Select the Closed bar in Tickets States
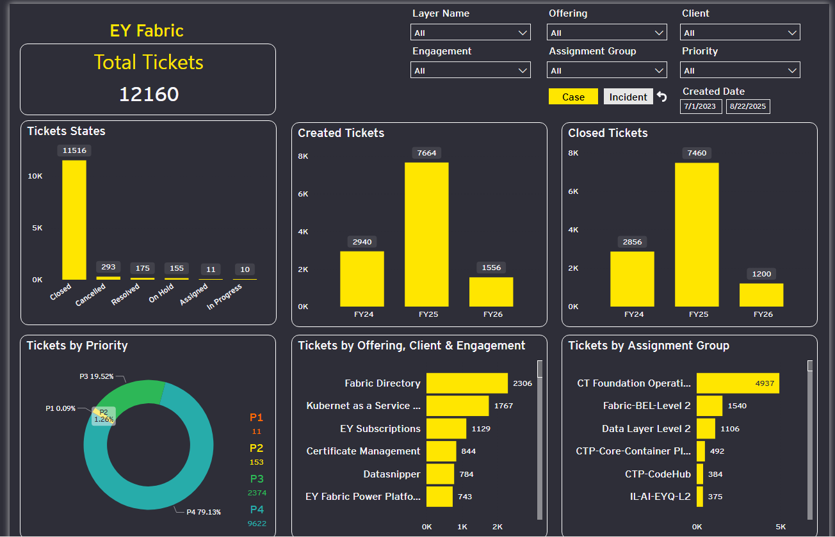 coord(74,220)
